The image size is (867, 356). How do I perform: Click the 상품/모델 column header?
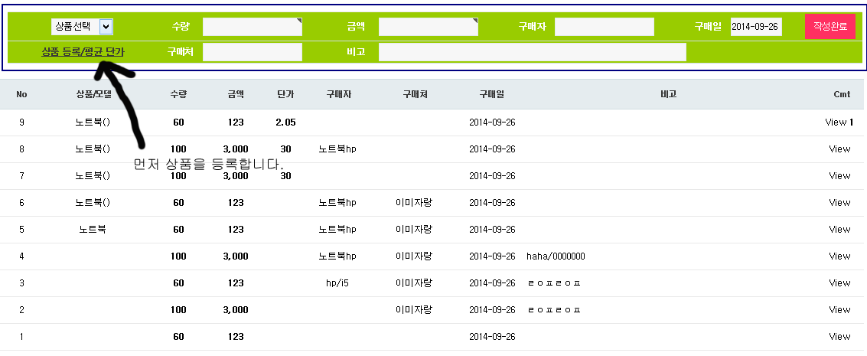tap(93, 94)
